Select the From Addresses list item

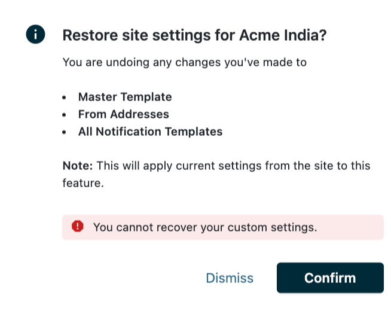click(x=123, y=114)
